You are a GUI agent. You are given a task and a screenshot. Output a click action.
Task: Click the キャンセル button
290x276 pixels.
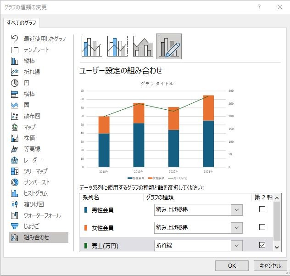coord(270,265)
